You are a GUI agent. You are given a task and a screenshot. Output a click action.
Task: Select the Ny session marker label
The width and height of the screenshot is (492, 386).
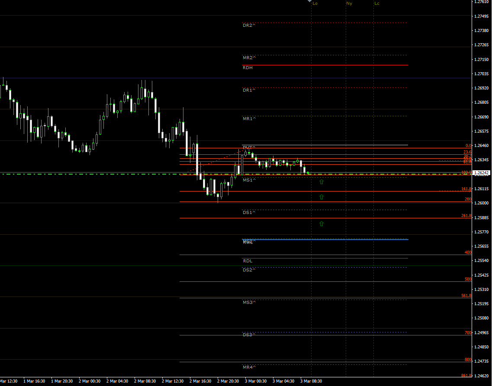coord(349,3)
